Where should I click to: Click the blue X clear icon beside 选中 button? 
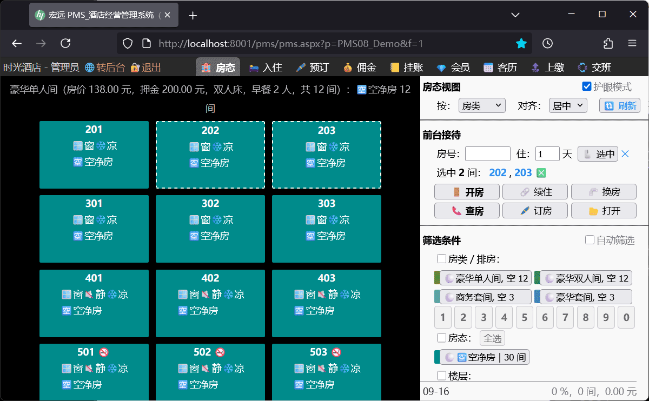click(x=625, y=154)
